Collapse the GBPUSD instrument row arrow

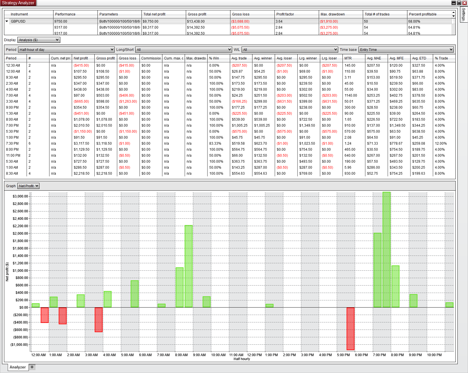click(x=7, y=21)
